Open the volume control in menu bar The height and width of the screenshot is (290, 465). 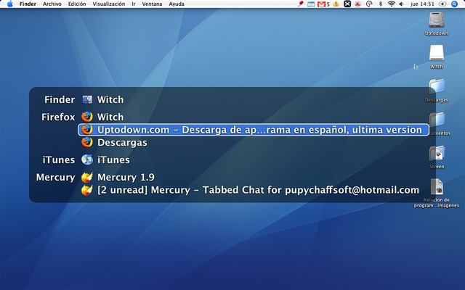pos(401,4)
